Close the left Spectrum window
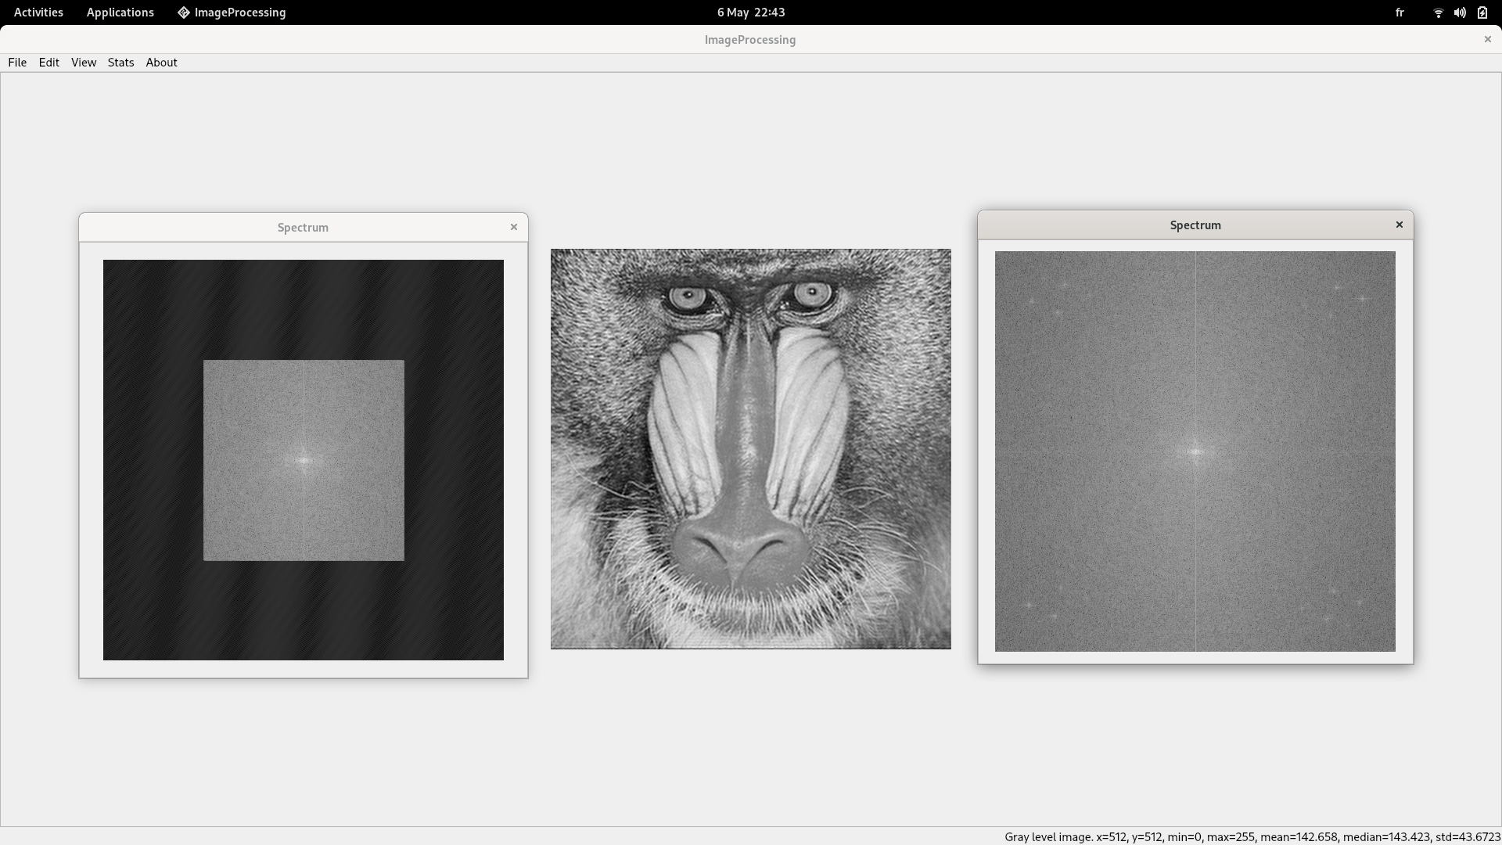1502x845 pixels. tap(514, 227)
